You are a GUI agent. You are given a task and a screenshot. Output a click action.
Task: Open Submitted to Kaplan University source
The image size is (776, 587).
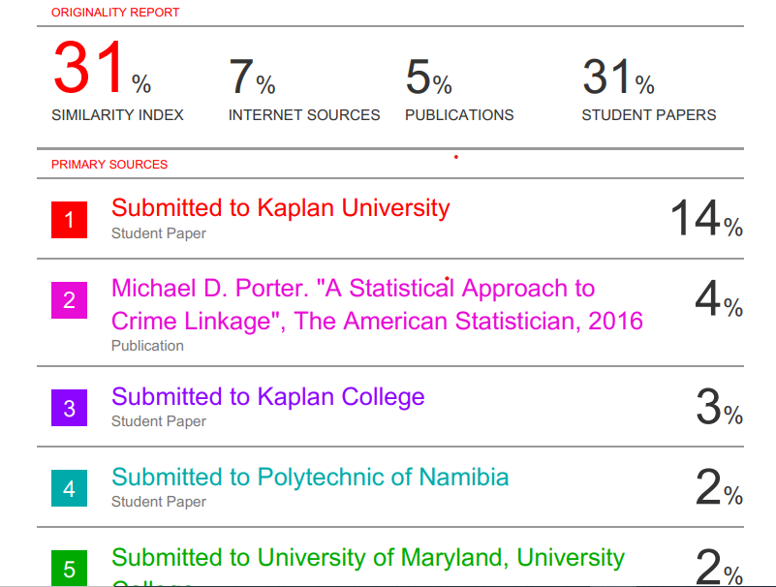[x=281, y=208]
